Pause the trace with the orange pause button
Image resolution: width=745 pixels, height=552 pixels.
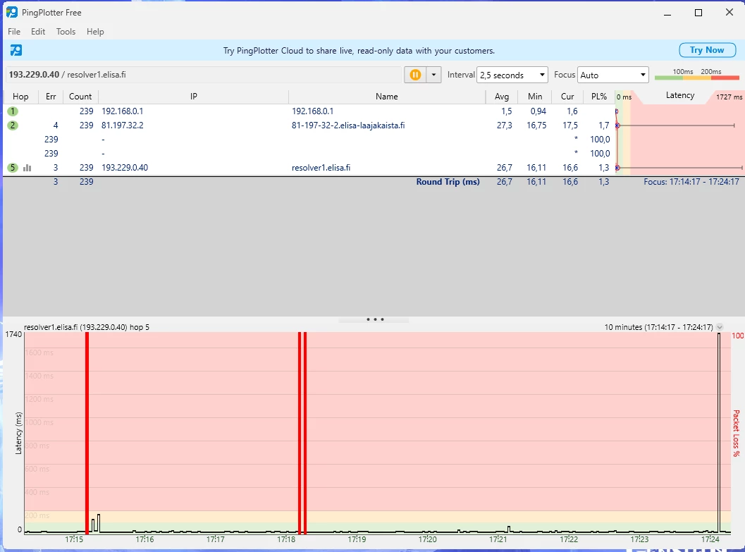[415, 75]
